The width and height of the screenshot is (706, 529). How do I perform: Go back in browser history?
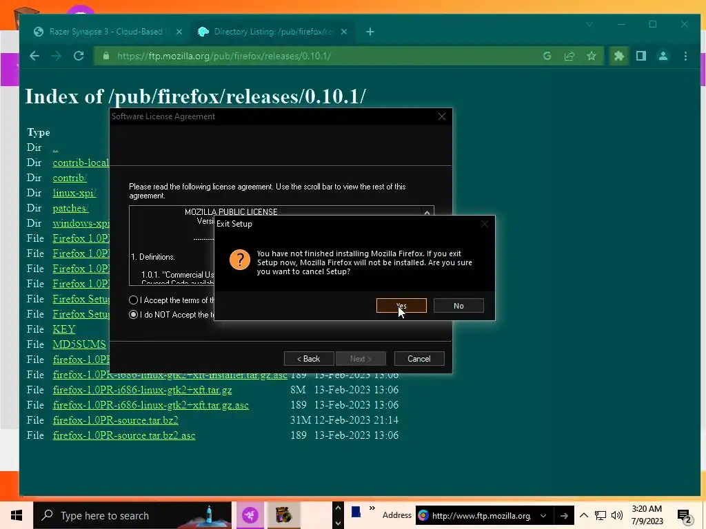coord(34,56)
